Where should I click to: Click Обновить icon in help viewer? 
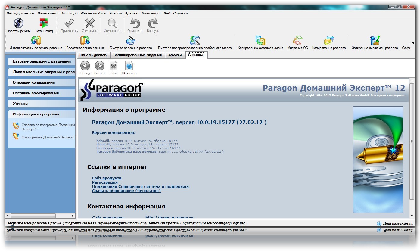(129, 68)
